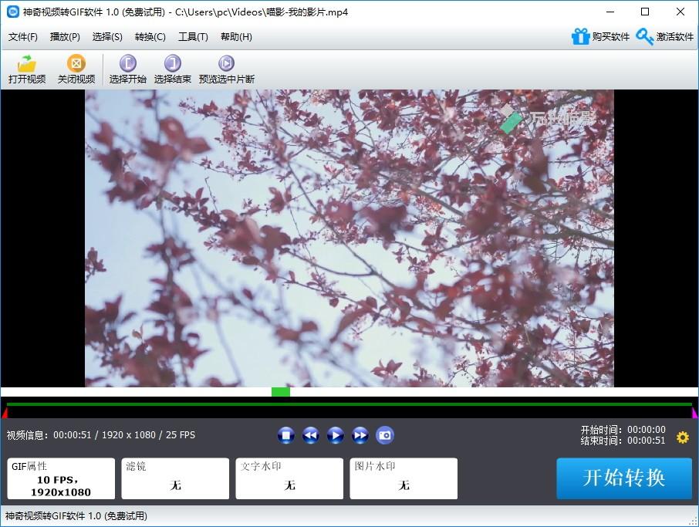Preview the selected clip (预览选中片断)
699x527 pixels.
[x=226, y=64]
